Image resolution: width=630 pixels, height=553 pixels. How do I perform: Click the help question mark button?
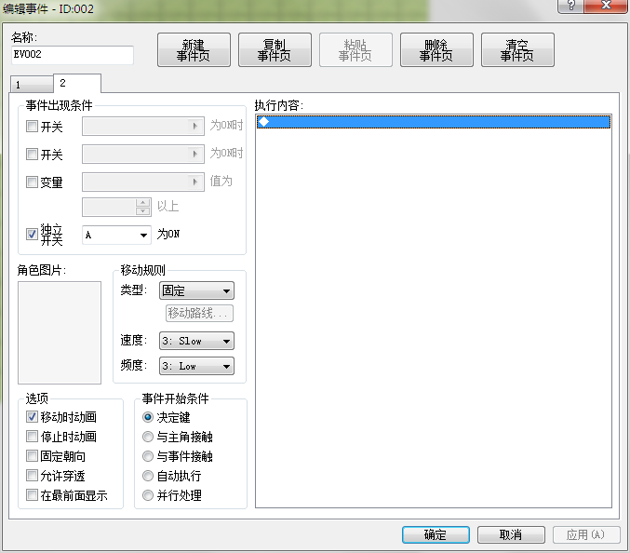pyautogui.click(x=571, y=6)
